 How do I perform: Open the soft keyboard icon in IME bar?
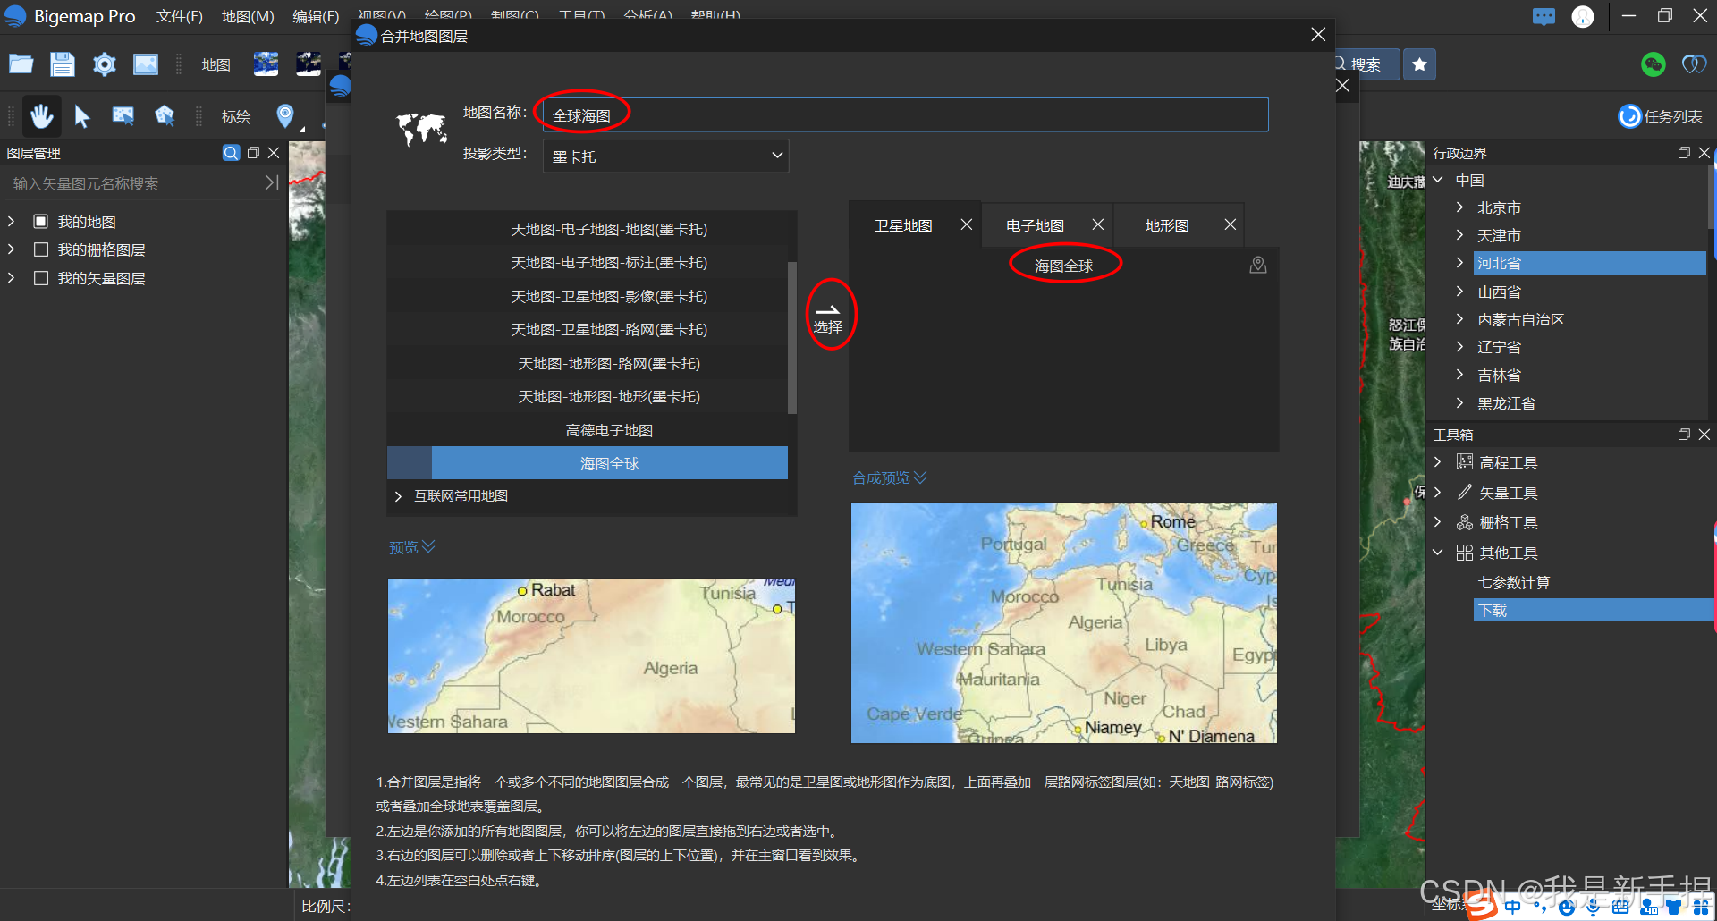click(1620, 908)
